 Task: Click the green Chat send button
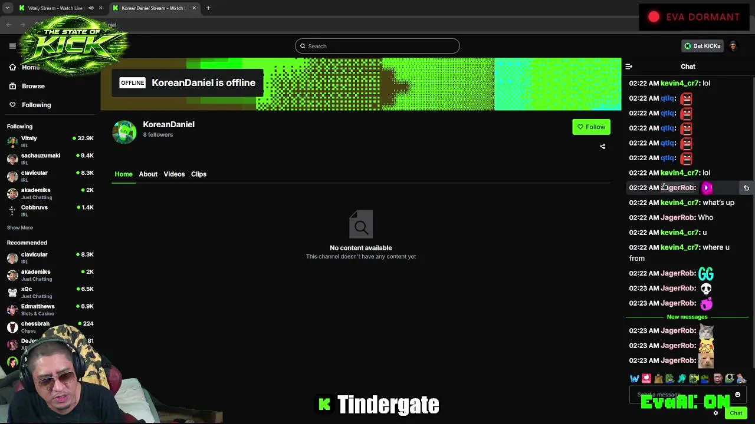[x=736, y=413]
